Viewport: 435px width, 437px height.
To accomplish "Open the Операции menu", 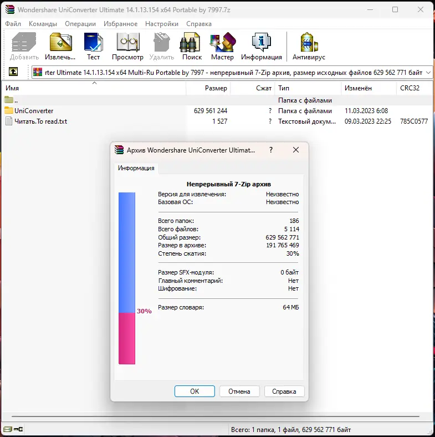I will 80,24.
